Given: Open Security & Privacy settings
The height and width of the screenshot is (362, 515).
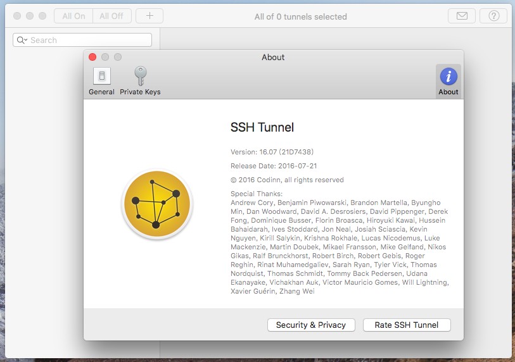Looking at the screenshot, I should point(311,325).
